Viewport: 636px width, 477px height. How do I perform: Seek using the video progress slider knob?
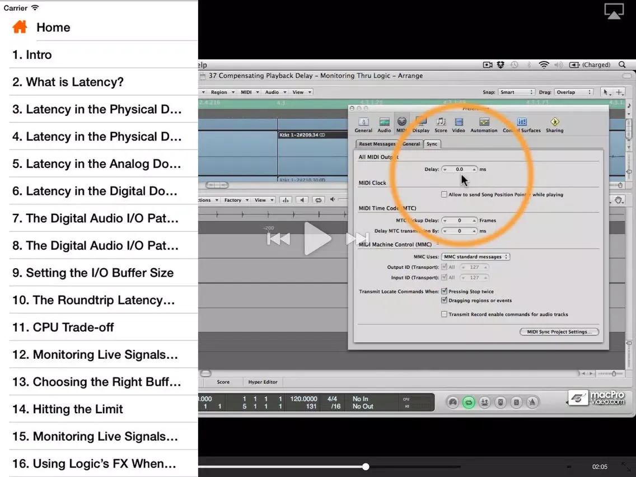(x=366, y=467)
